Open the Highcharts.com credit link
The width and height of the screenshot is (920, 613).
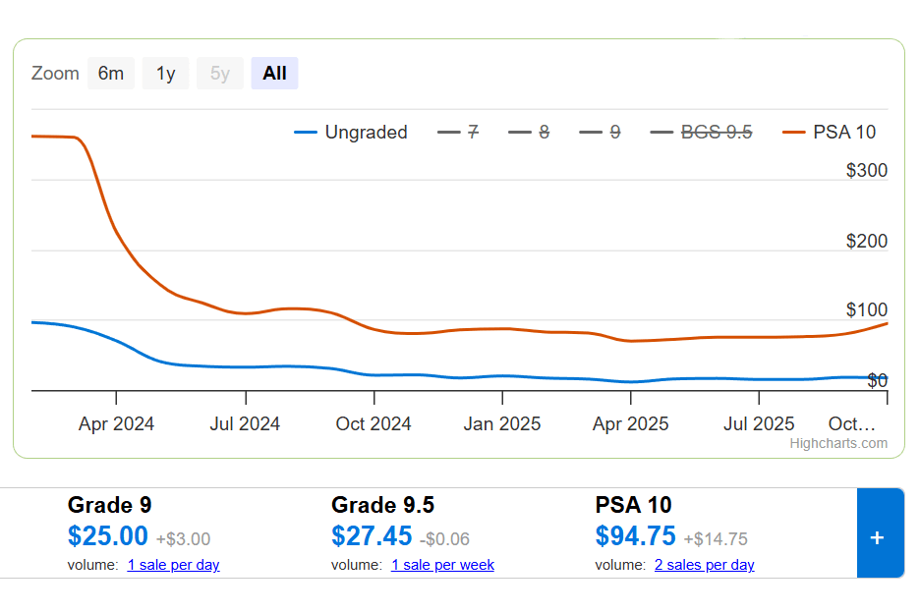[838, 443]
